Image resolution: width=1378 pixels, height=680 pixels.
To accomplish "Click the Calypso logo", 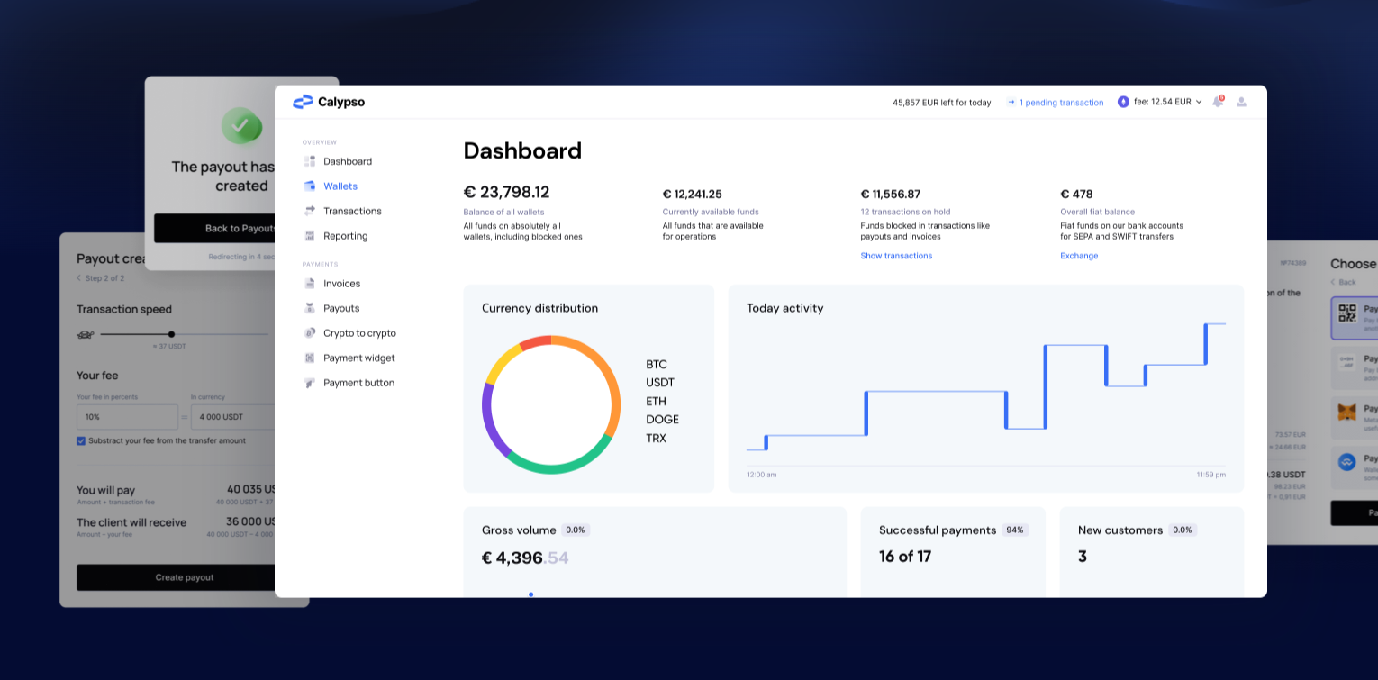I will click(x=329, y=102).
